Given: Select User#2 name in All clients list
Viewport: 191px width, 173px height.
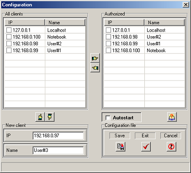Looking at the screenshot, I should point(54,43).
